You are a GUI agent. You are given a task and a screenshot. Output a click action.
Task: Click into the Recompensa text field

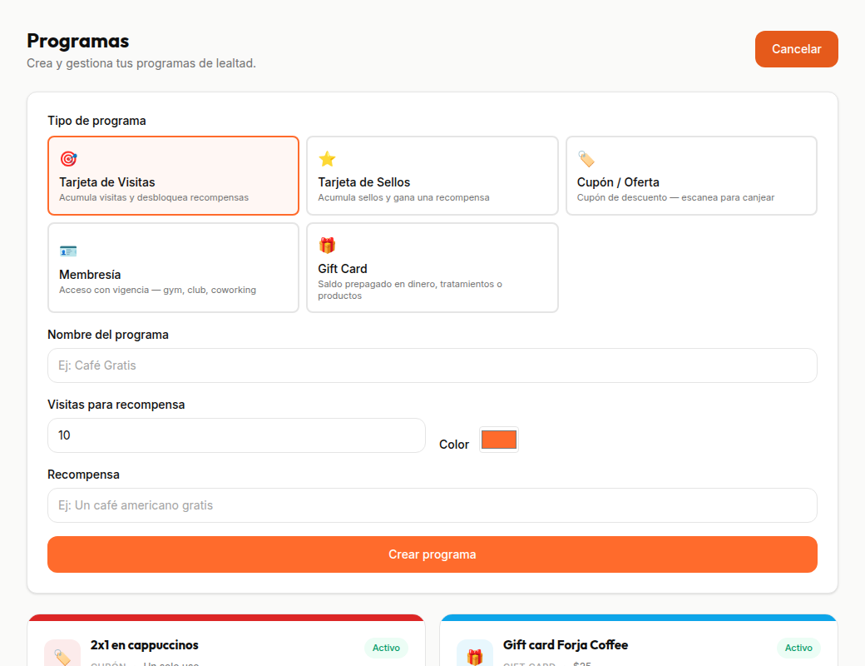click(432, 505)
